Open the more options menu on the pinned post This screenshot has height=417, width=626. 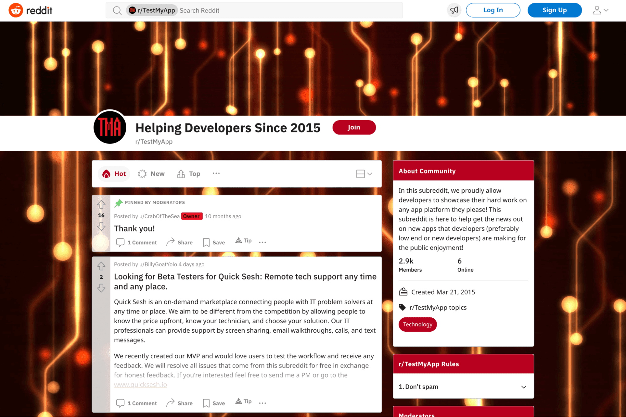262,242
